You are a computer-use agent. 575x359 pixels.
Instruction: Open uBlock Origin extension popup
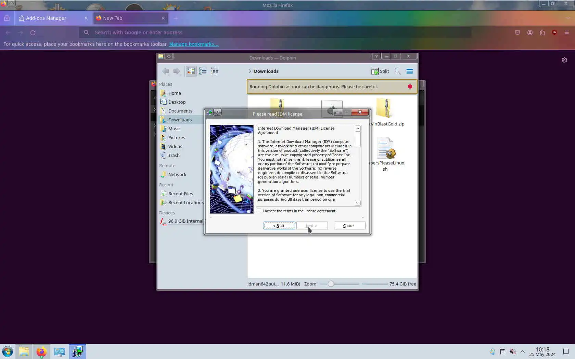(554, 32)
